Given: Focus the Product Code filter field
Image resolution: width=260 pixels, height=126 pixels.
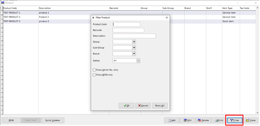Looking at the screenshot, I should [x=126, y=24].
